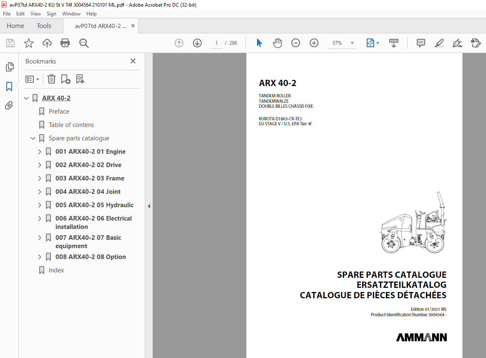
Task: Delete the selected bookmark
Action: [51, 79]
